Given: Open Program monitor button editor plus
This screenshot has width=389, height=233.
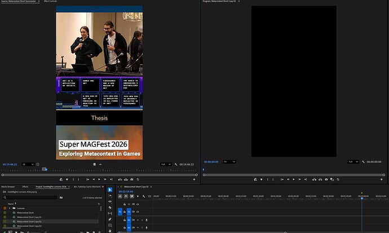Looking at the screenshot, I should pyautogui.click(x=381, y=179).
